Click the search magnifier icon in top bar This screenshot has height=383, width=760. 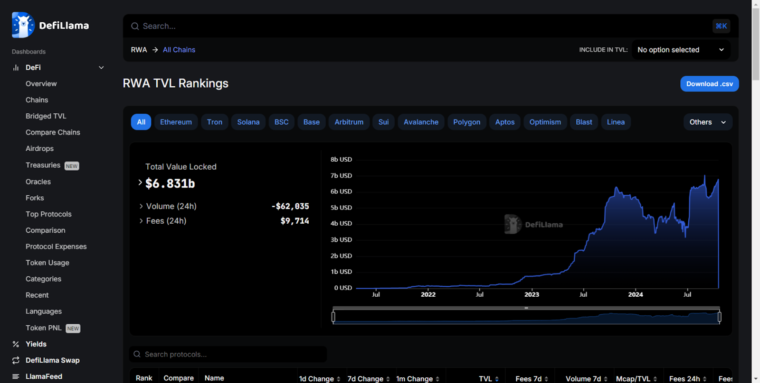(135, 26)
